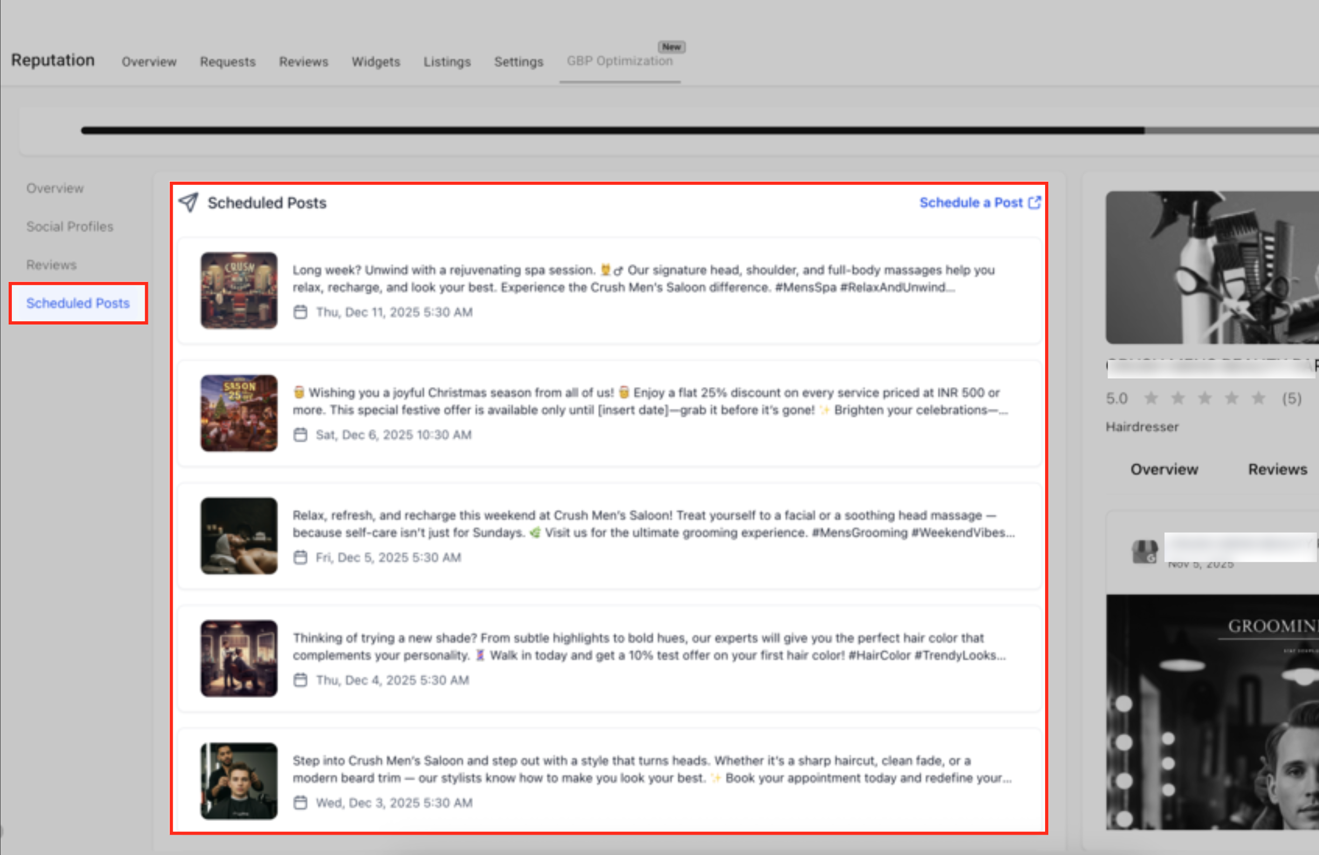
Task: Click the 'Thinking of trying a new shade' post text
Action: coord(649,647)
